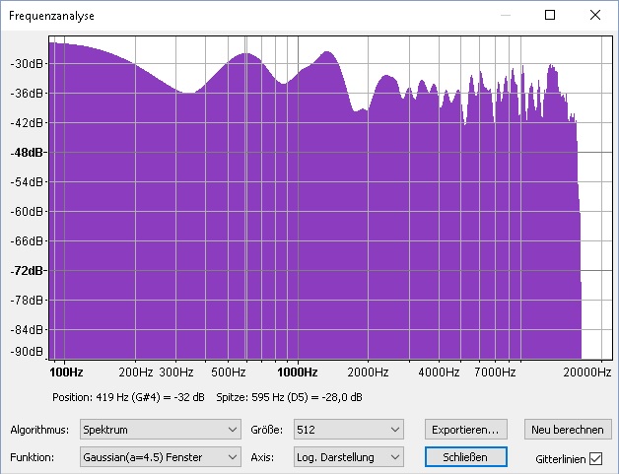Screen dimensions: 619x474
Task: Expand the Funktion dropdown with Gaussian window
Action: point(161,457)
